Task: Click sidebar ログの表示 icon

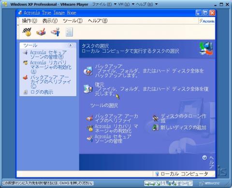Action: tap(25, 92)
